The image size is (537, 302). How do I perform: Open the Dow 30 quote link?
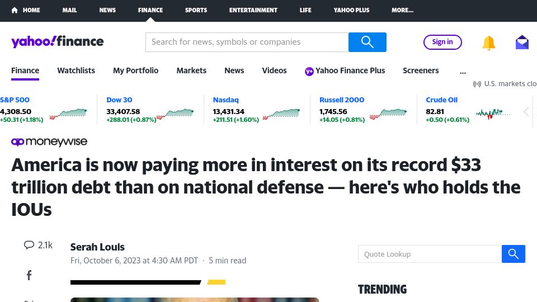pyautogui.click(x=119, y=100)
